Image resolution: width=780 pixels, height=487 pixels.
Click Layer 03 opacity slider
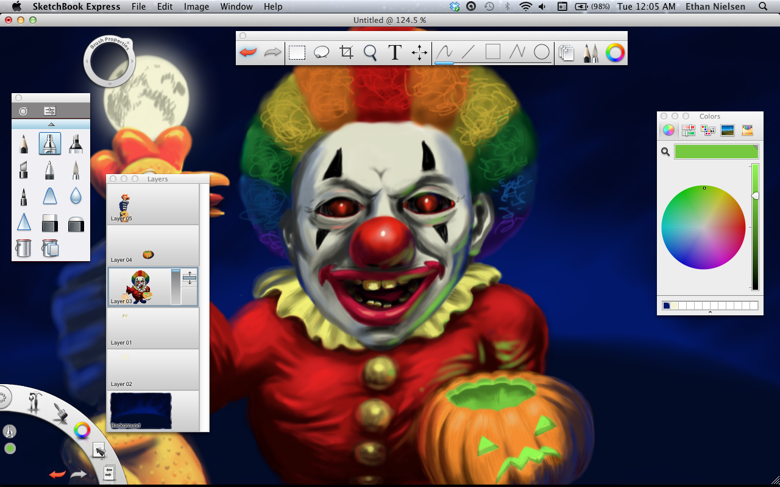pos(175,287)
